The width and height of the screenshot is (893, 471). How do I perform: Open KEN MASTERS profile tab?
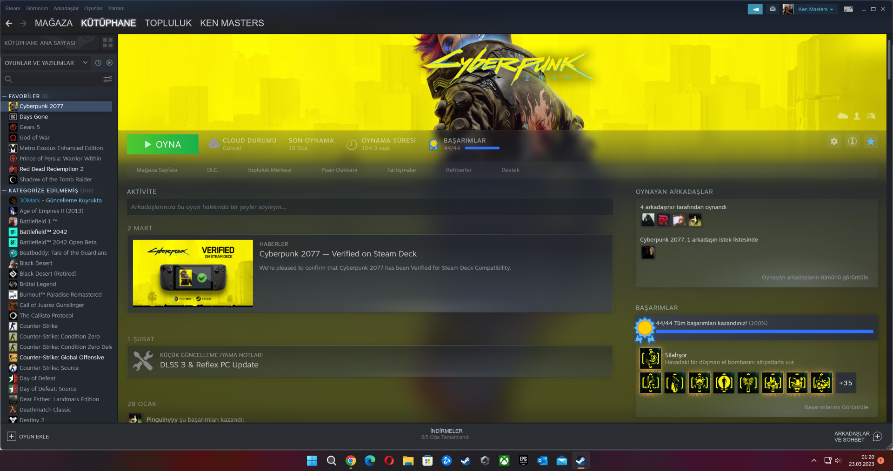pyautogui.click(x=232, y=23)
